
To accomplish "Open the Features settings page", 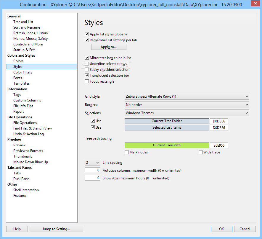I will (x=20, y=196).
